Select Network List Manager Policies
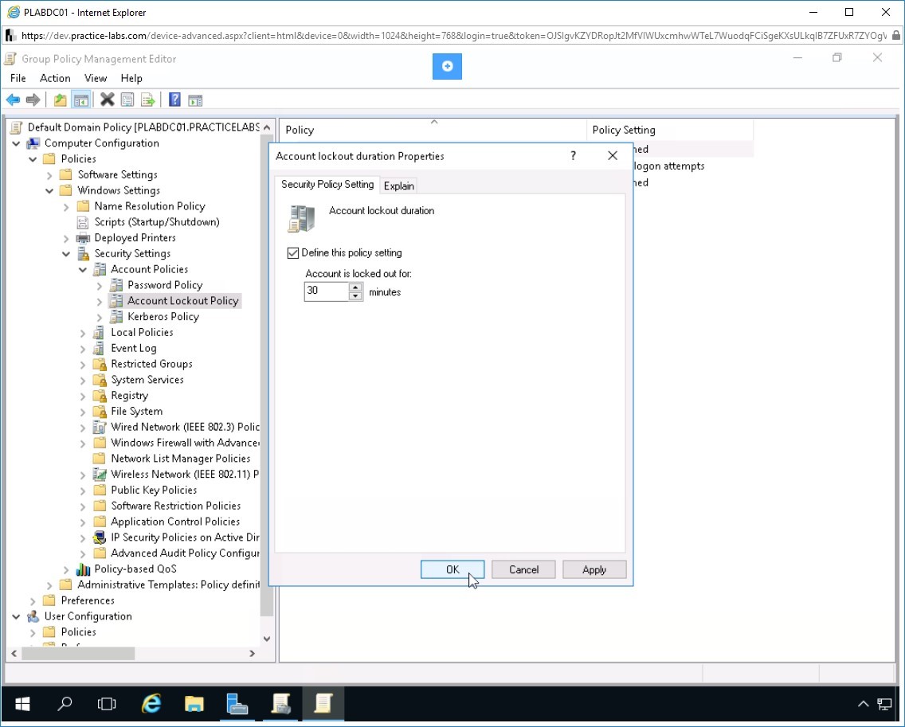 [x=181, y=459]
